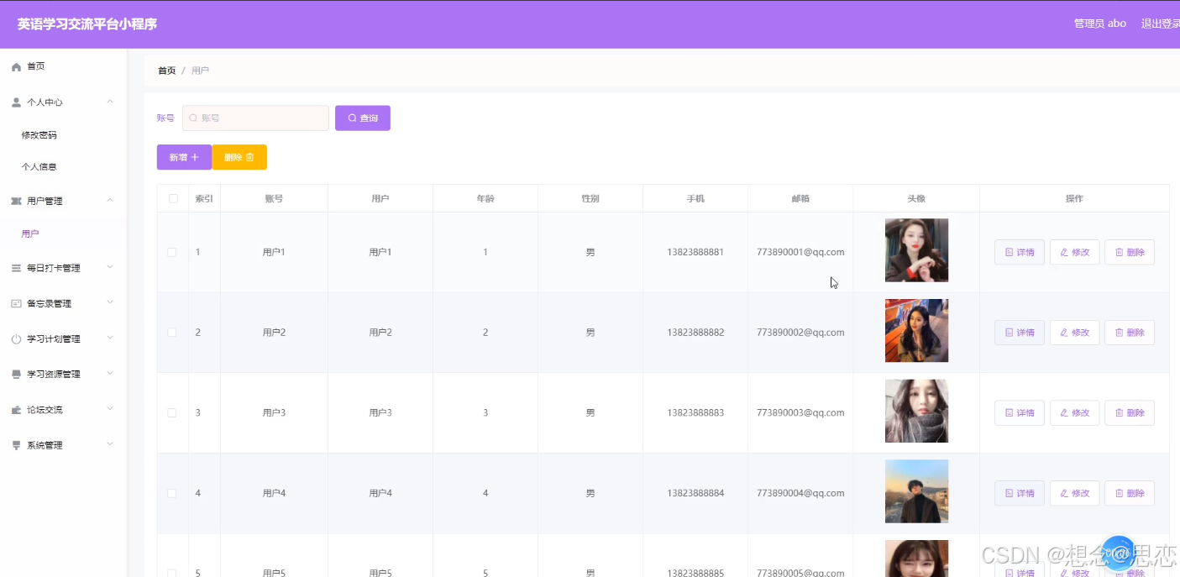Click the plus icon on 新增 button
The height and width of the screenshot is (577, 1180).
click(195, 157)
